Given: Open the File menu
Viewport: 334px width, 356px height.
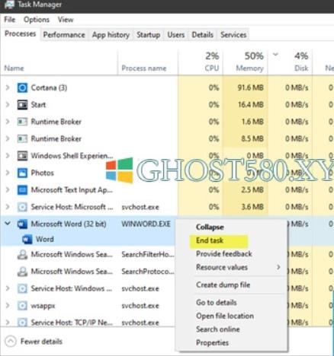Looking at the screenshot, I should 10,20.
